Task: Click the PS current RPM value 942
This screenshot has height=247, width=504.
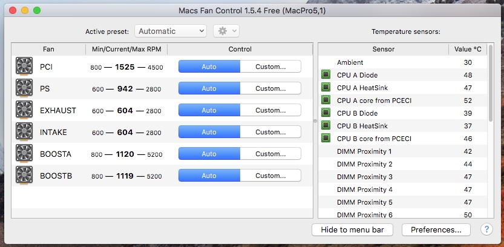Action: pos(125,89)
